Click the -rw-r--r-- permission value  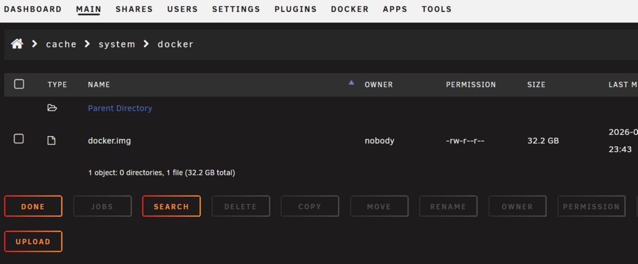pyautogui.click(x=465, y=141)
